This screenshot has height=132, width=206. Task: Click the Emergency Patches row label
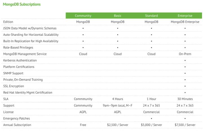pyautogui.click(x=16, y=119)
